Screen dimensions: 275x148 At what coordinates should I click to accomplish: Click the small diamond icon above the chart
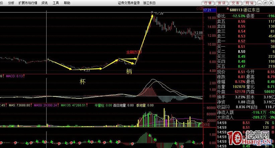point(198,8)
